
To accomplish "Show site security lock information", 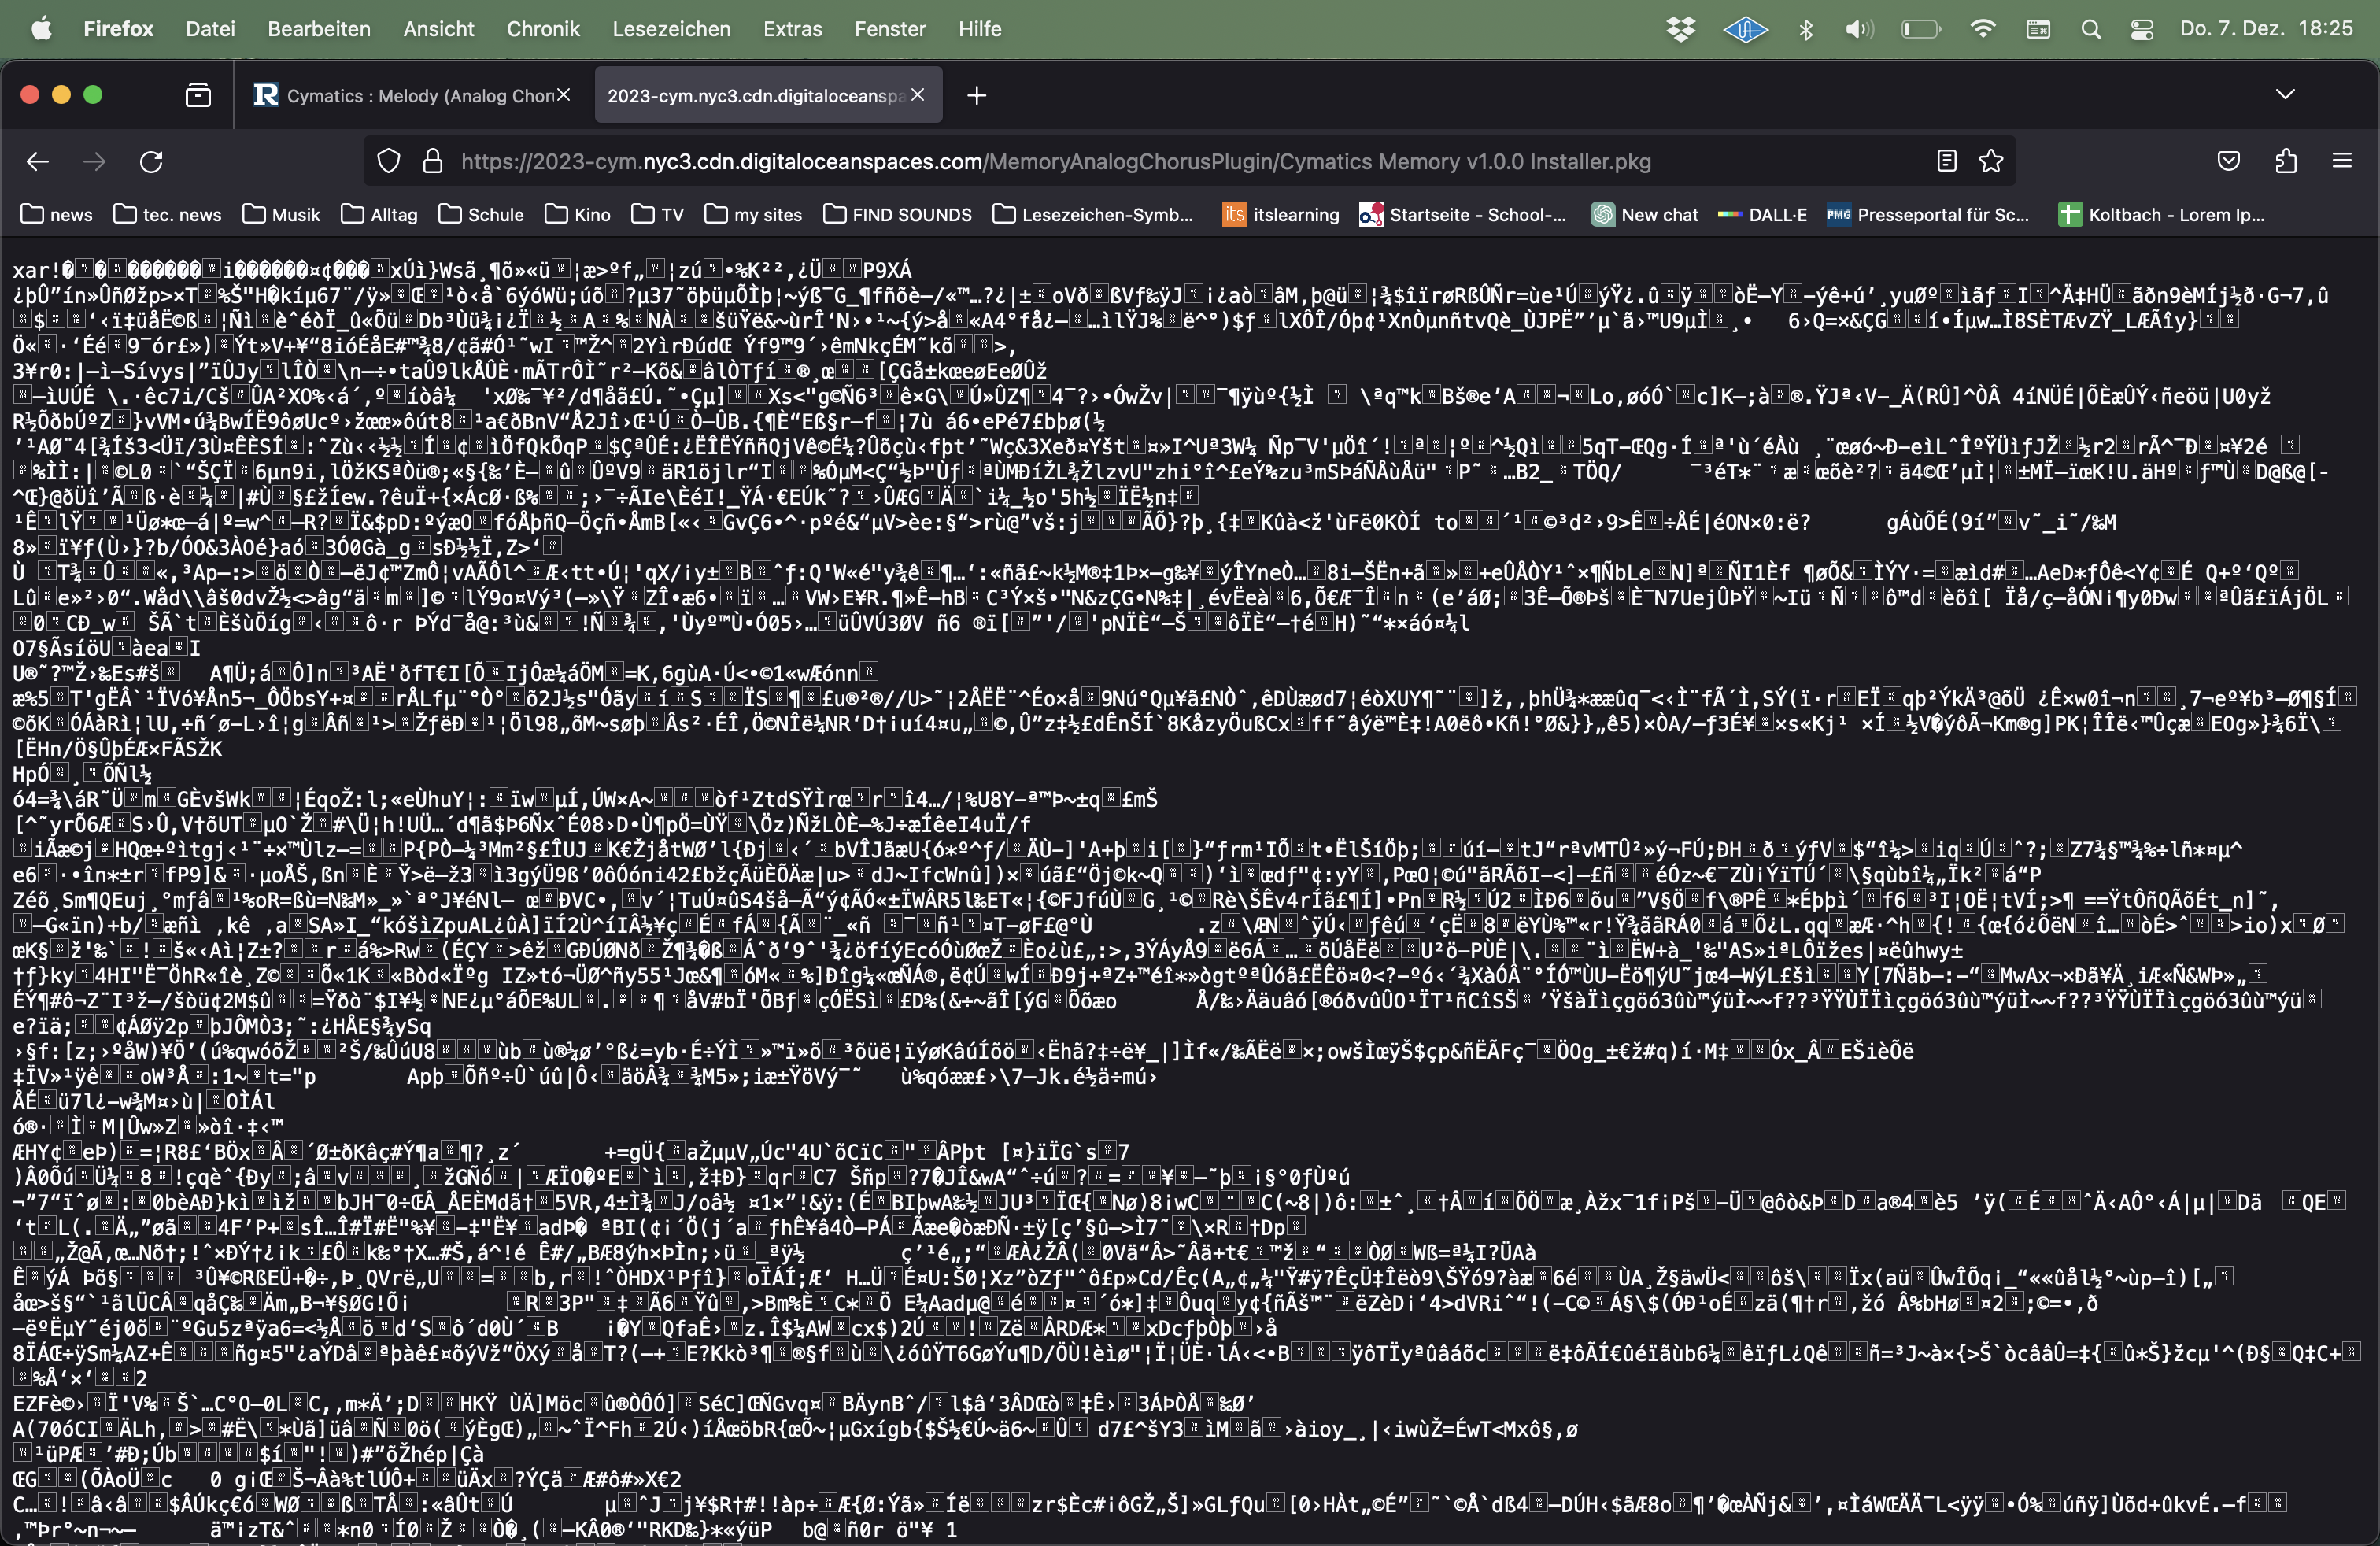I will [x=432, y=161].
